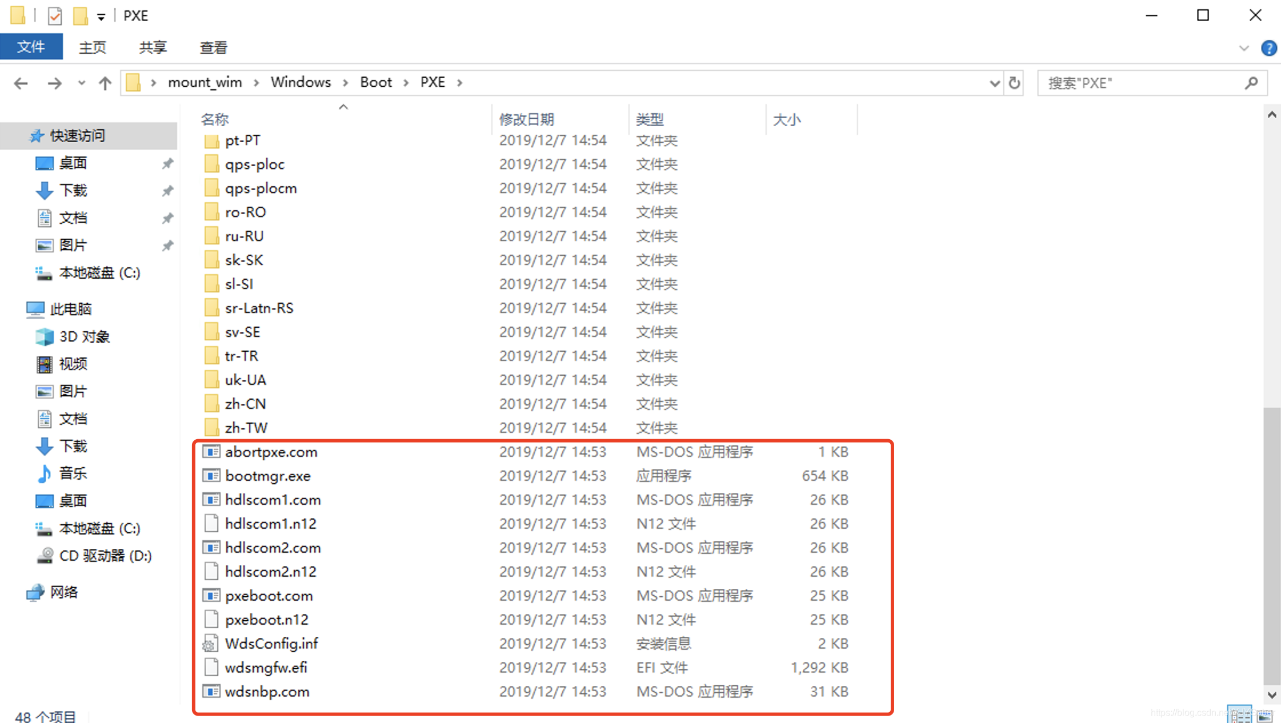The image size is (1281, 723).
Task: Click the vertical scrollbar up arrow
Action: pyautogui.click(x=1272, y=115)
